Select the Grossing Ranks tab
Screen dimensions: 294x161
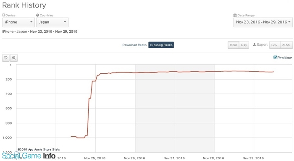click(x=161, y=45)
